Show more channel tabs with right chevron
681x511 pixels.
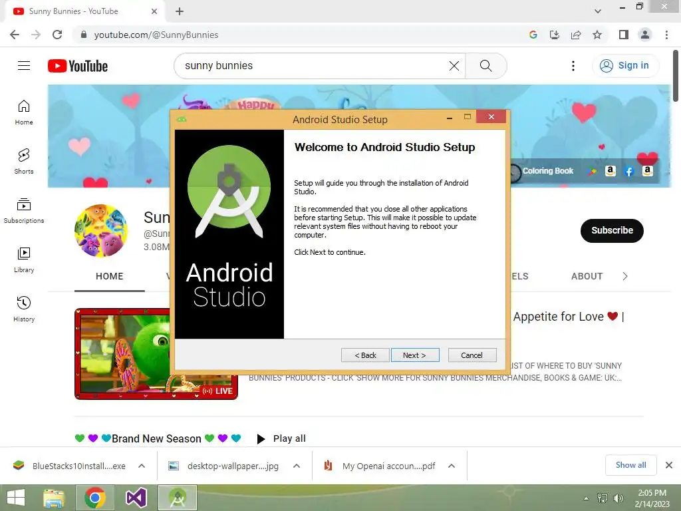coord(625,276)
